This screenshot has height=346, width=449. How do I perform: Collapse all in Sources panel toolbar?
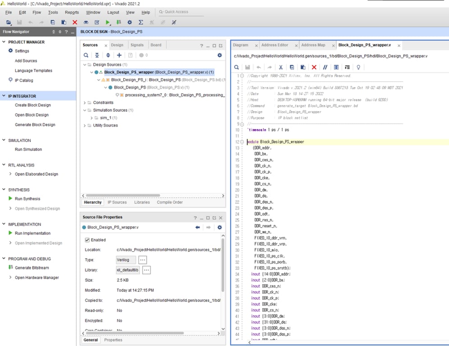(x=97, y=55)
